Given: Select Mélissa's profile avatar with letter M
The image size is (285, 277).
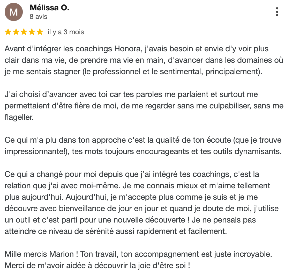Looking at the screenshot, I should 13,12.
